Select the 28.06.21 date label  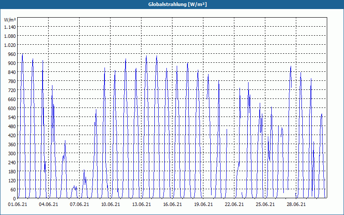point(296,204)
